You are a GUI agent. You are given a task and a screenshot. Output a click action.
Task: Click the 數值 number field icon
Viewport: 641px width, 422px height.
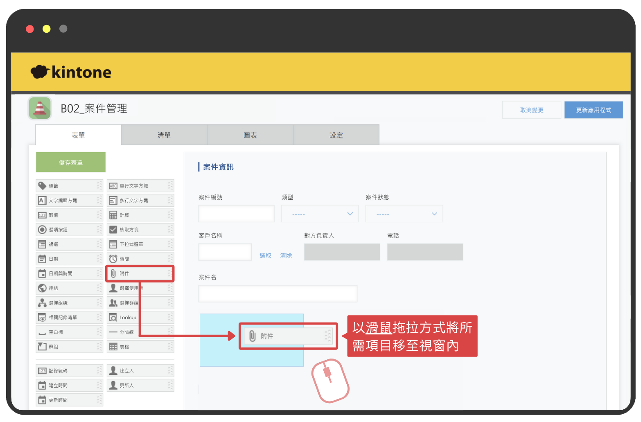tap(42, 215)
